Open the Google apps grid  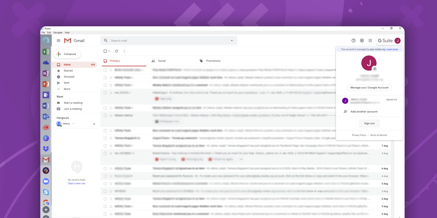[x=370, y=41]
